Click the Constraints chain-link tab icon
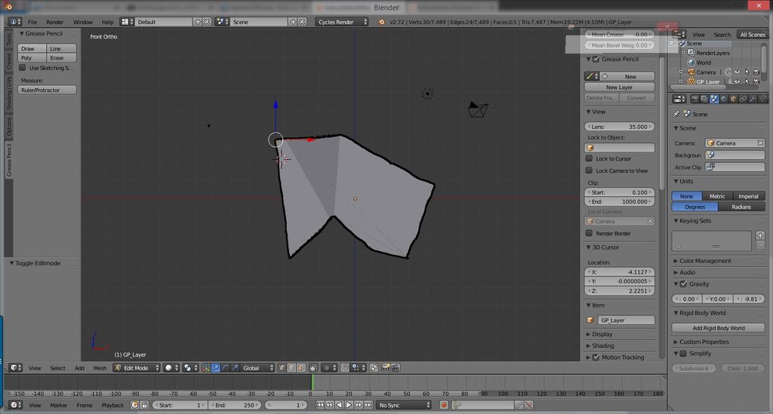 (x=742, y=99)
